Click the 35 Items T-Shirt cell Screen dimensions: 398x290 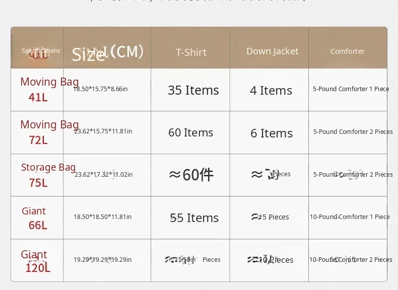[193, 90]
